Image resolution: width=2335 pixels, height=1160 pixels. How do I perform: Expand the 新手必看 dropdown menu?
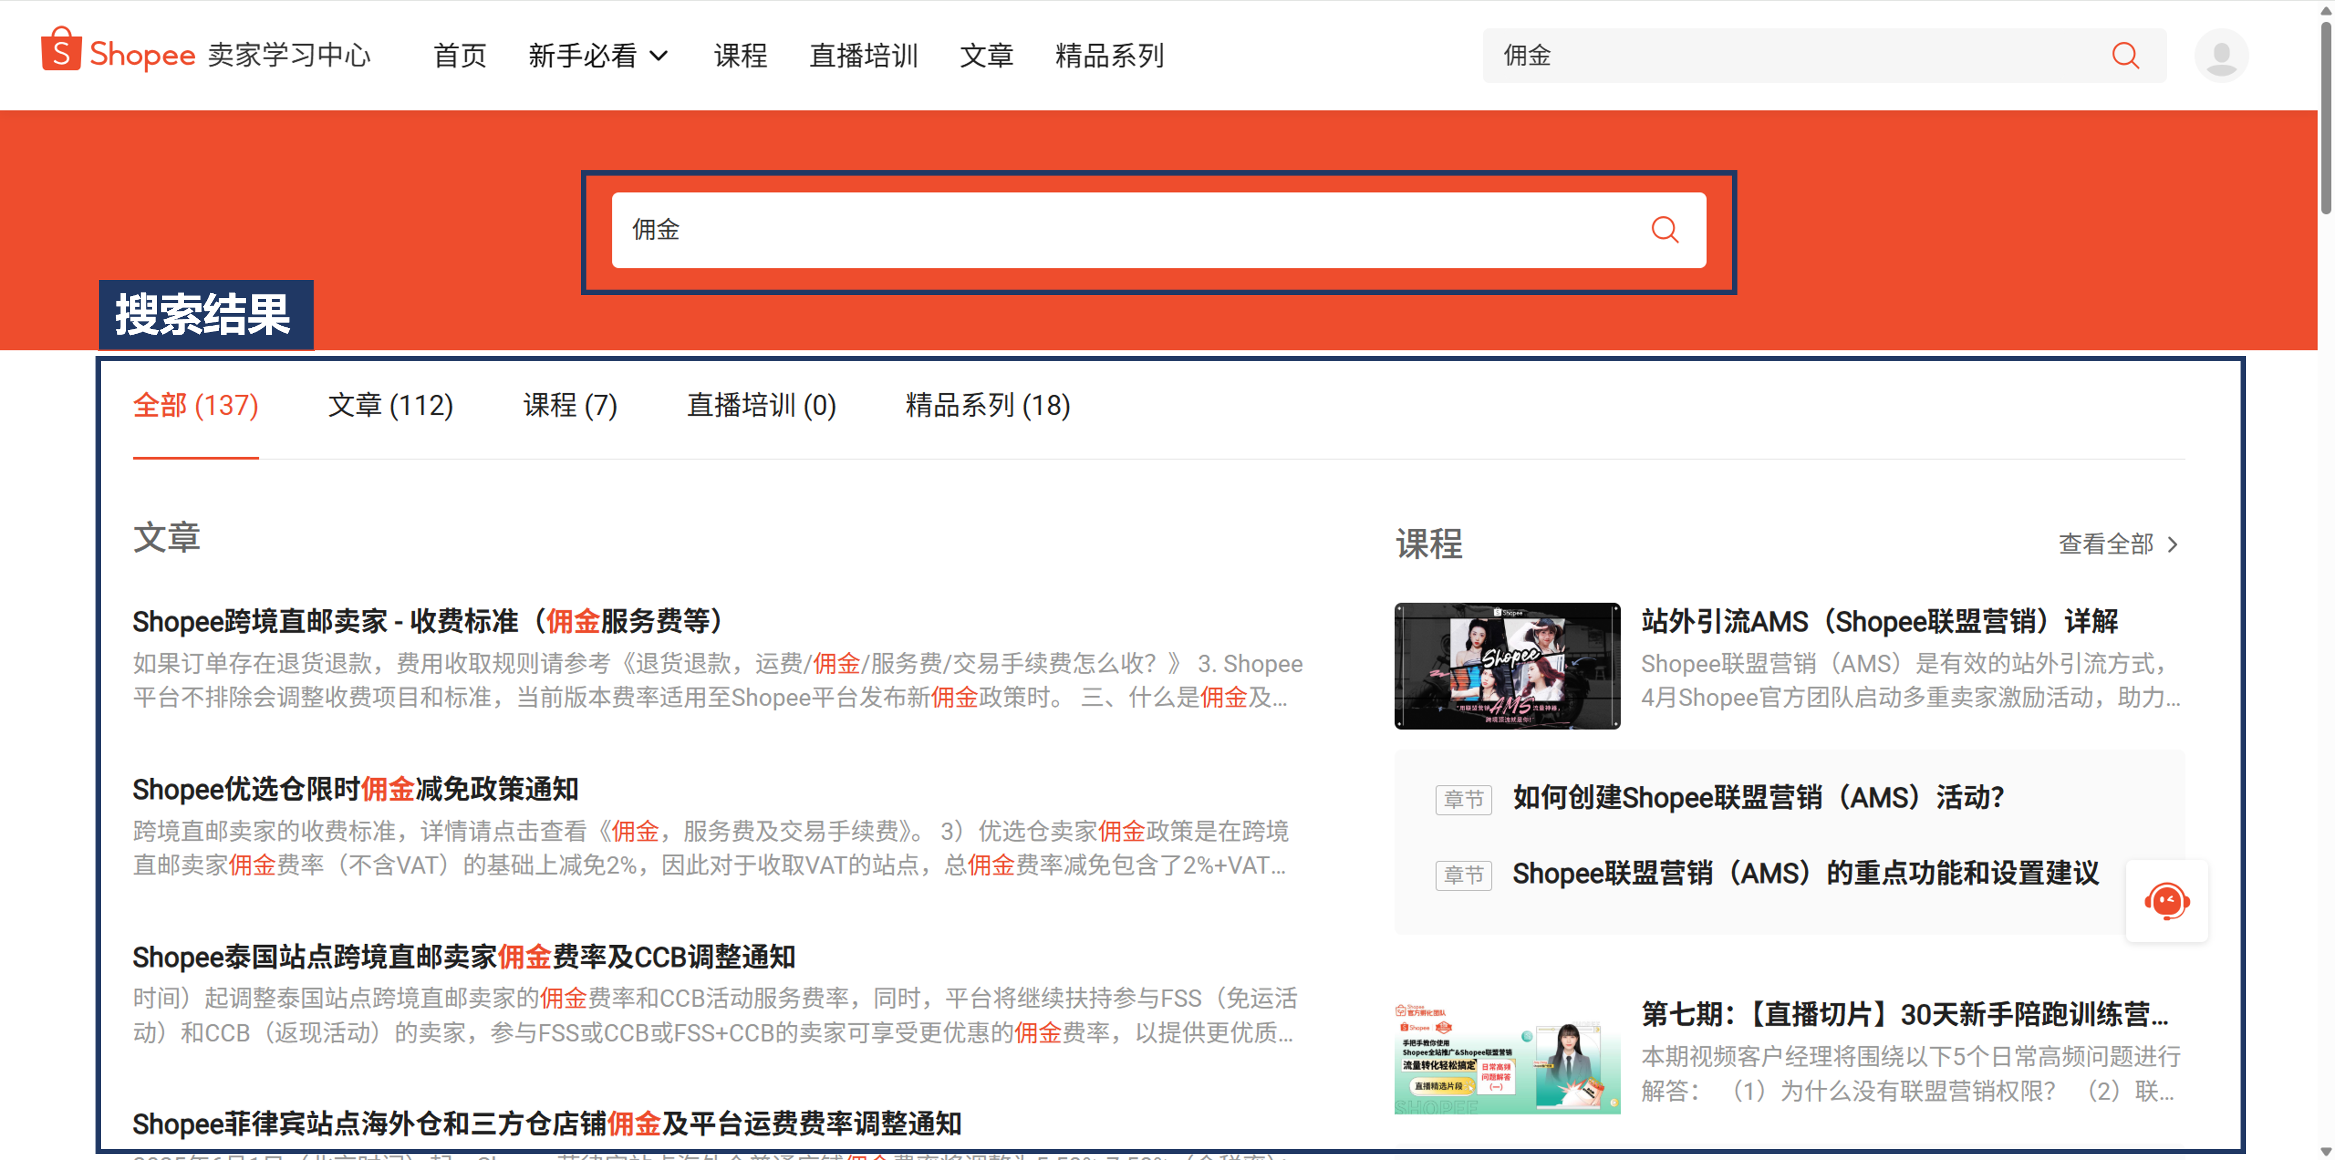(598, 55)
